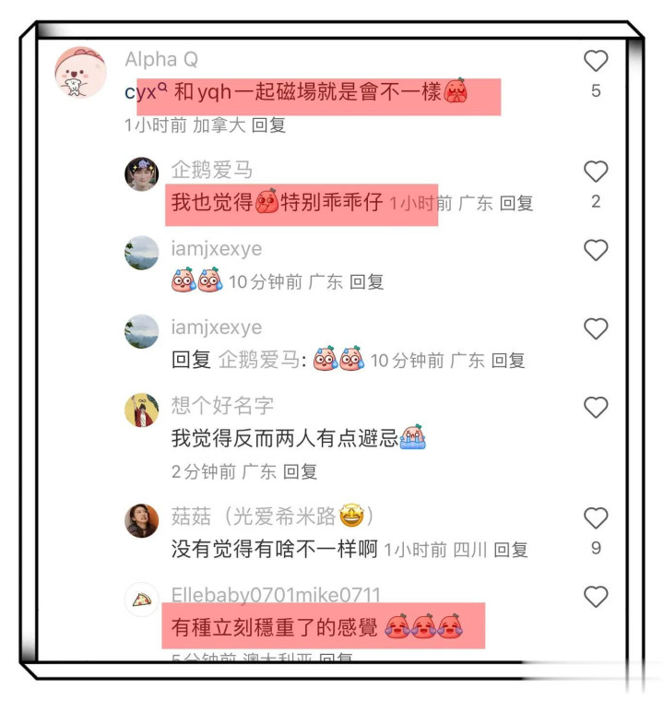This screenshot has width=664, height=701.
Task: Open the avatar of 菇菇 (光爱希米路)
Action: click(x=141, y=521)
